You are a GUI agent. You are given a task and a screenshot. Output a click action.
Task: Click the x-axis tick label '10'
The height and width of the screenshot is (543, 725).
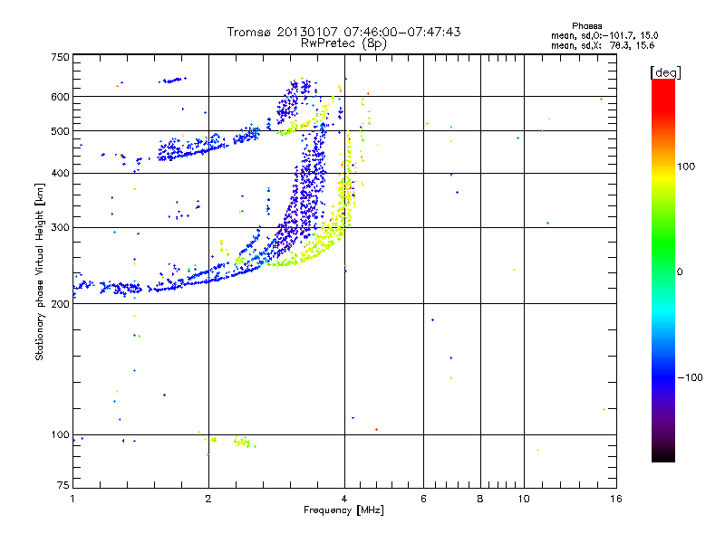click(524, 499)
